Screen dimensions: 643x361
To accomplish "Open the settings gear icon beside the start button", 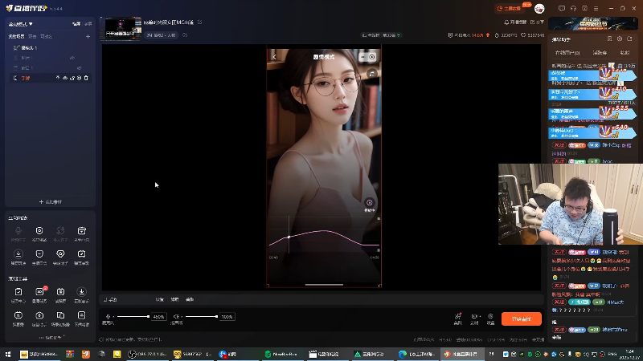I will pos(490,316).
